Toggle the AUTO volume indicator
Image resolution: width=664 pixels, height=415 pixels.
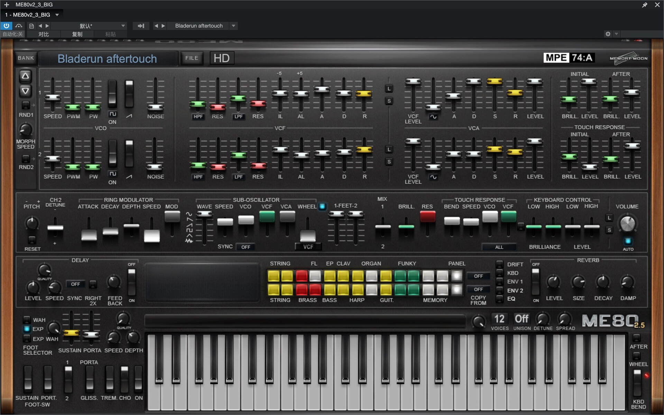628,241
